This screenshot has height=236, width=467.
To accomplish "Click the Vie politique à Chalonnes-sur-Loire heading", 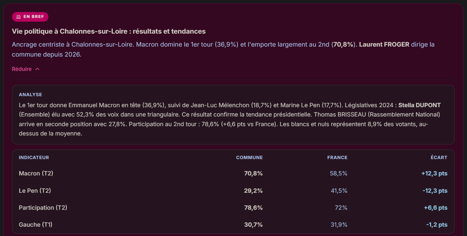I will [x=109, y=31].
